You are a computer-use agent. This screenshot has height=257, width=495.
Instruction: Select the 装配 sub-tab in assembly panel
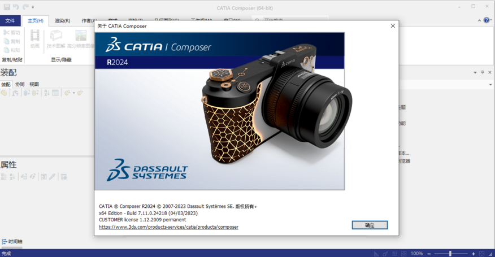(x=6, y=84)
